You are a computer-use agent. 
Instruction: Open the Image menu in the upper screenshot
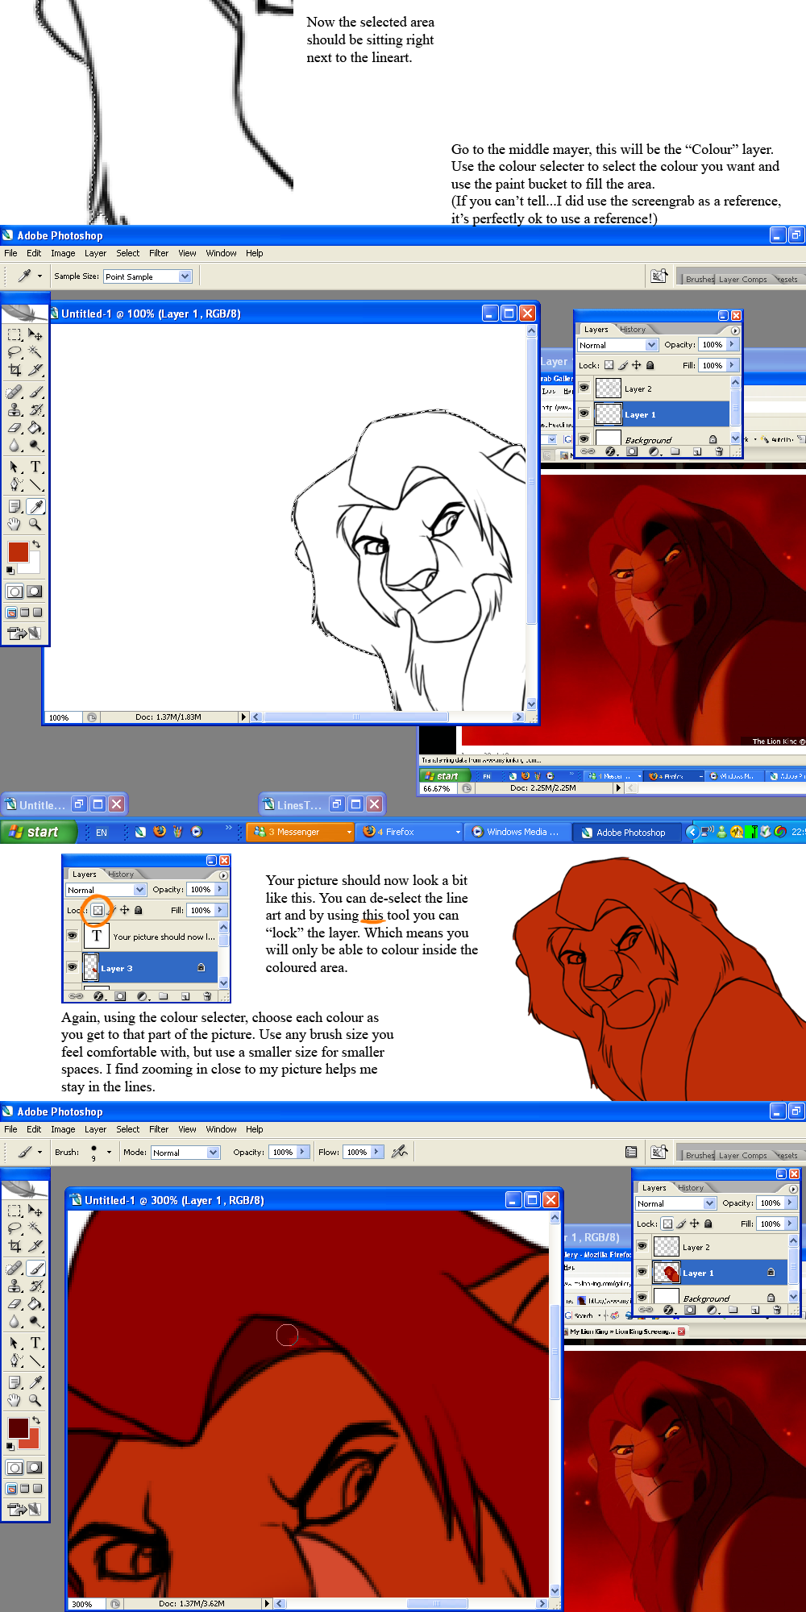pyautogui.click(x=63, y=253)
